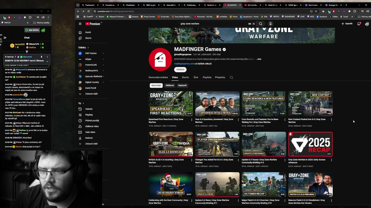The height and width of the screenshot is (208, 371).
Task: Search within the channel using tab magnifier
Action: [x=231, y=77]
